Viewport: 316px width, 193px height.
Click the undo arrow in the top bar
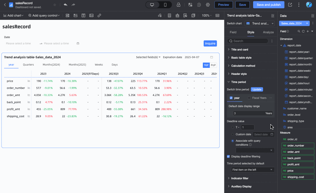65,5
